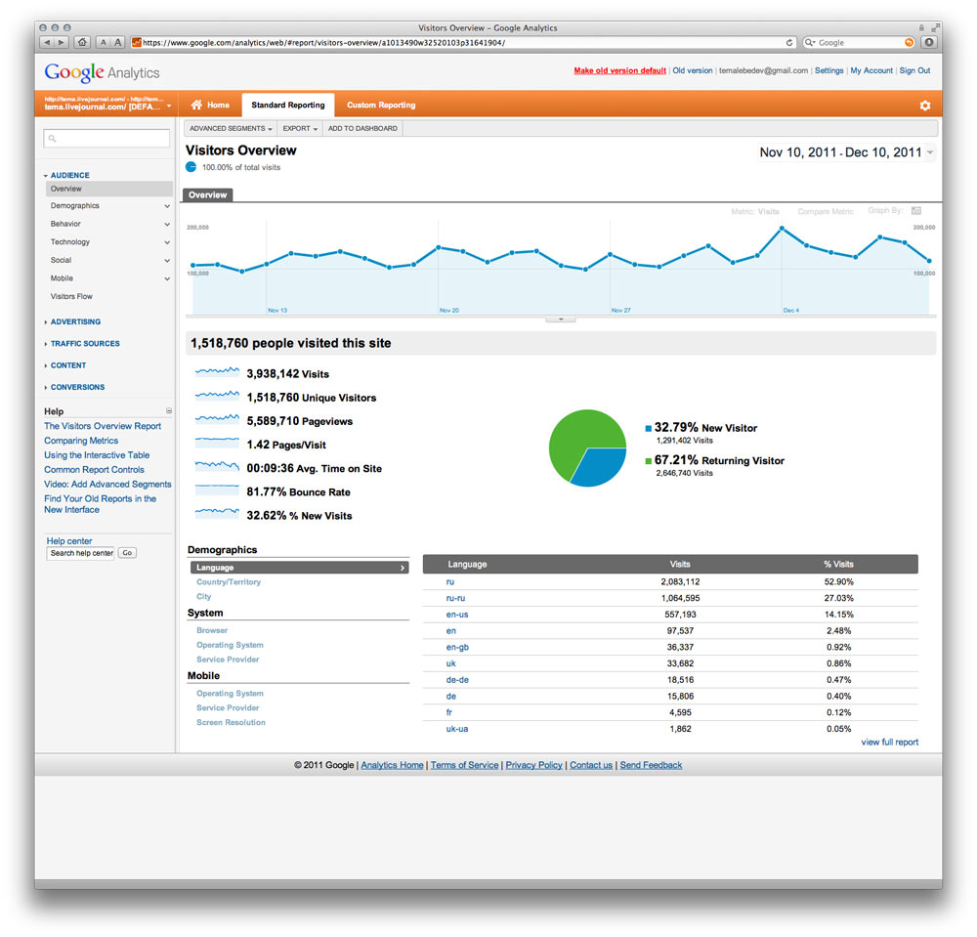The width and height of the screenshot is (977, 937).
Task: Open The Visitors Overview Report help link
Action: (103, 426)
